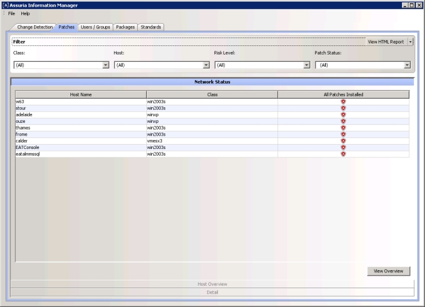Image resolution: width=425 pixels, height=307 pixels.
Task: Open the Help menu
Action: point(25,13)
